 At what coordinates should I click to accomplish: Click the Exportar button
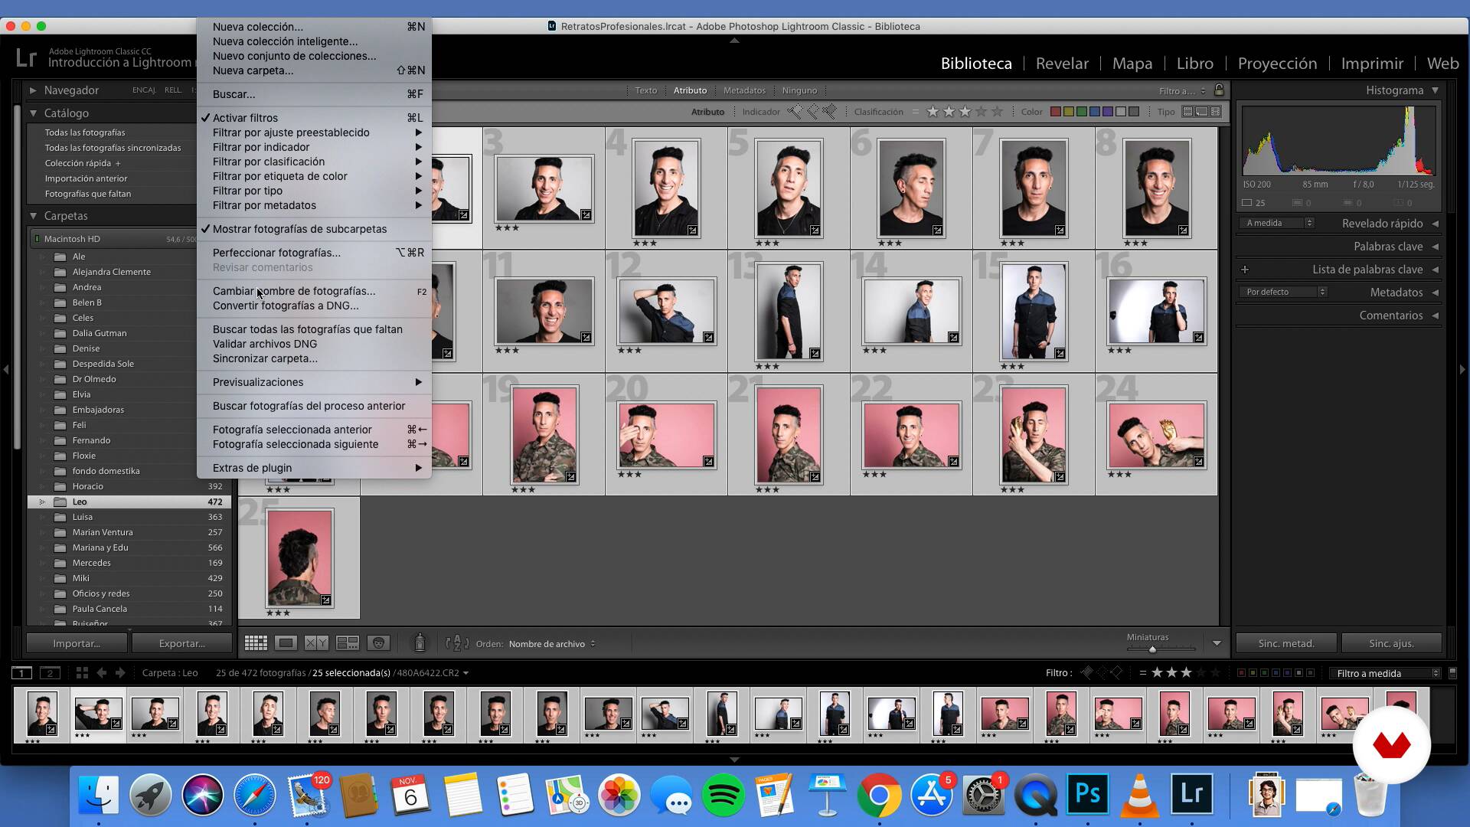coord(181,643)
